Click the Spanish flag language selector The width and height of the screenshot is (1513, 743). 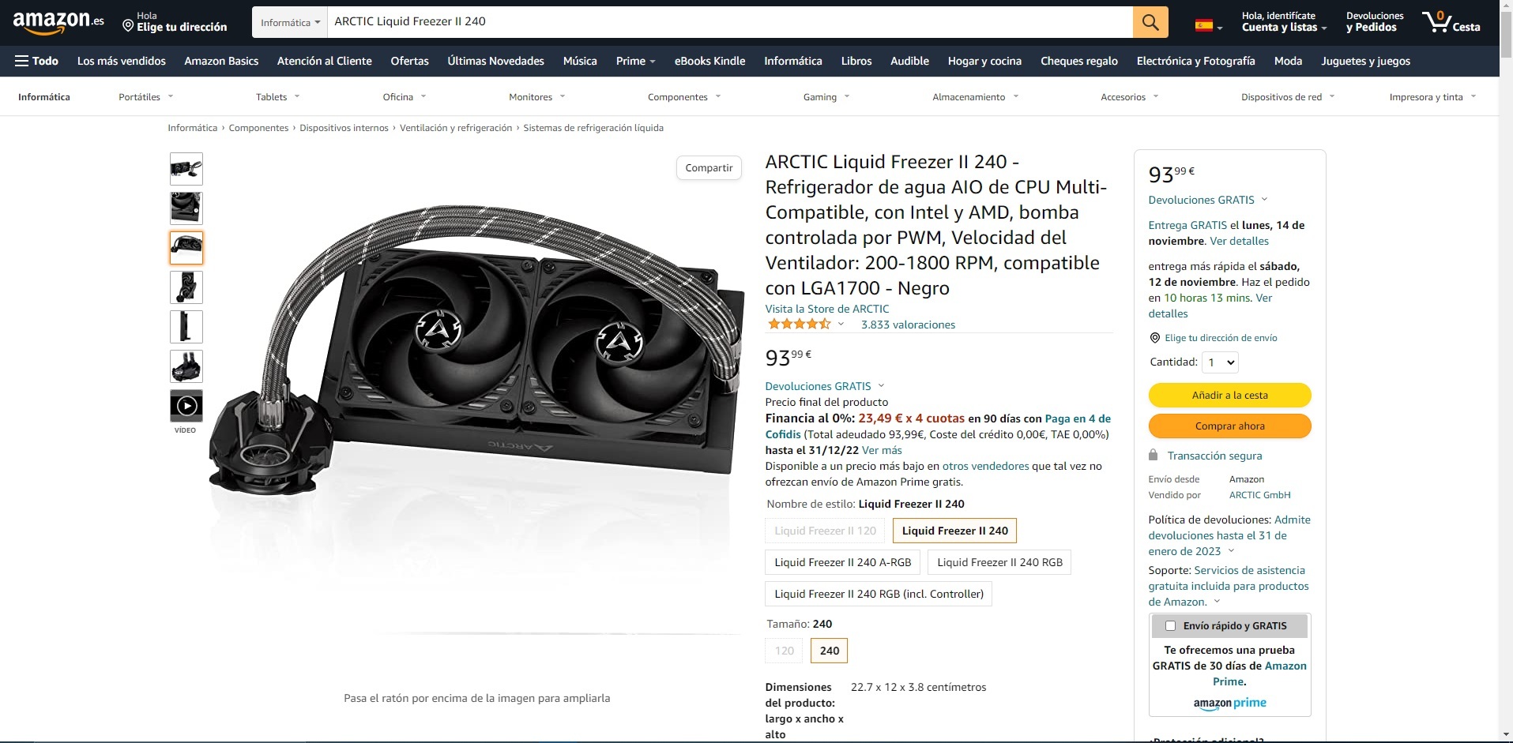coord(1208,26)
